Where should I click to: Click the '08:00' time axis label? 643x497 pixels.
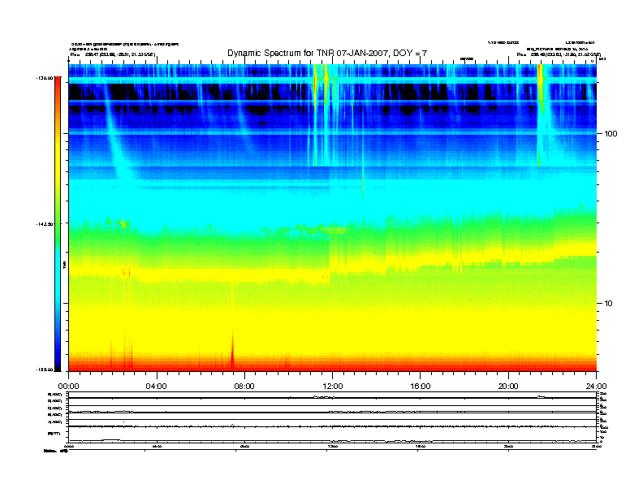pyautogui.click(x=244, y=387)
